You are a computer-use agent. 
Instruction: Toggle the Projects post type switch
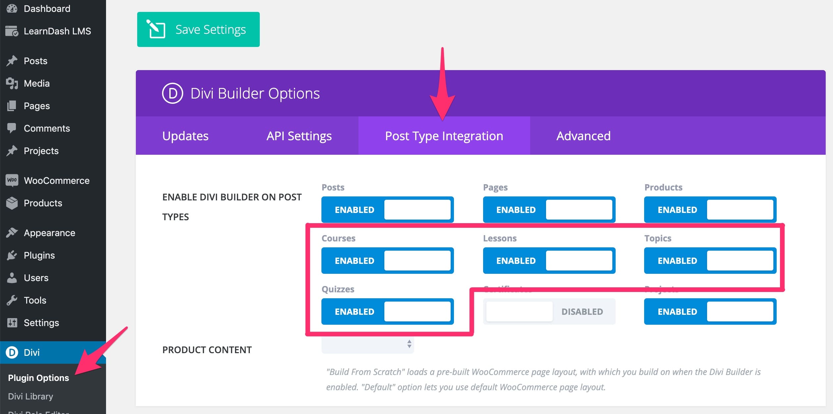coord(710,311)
